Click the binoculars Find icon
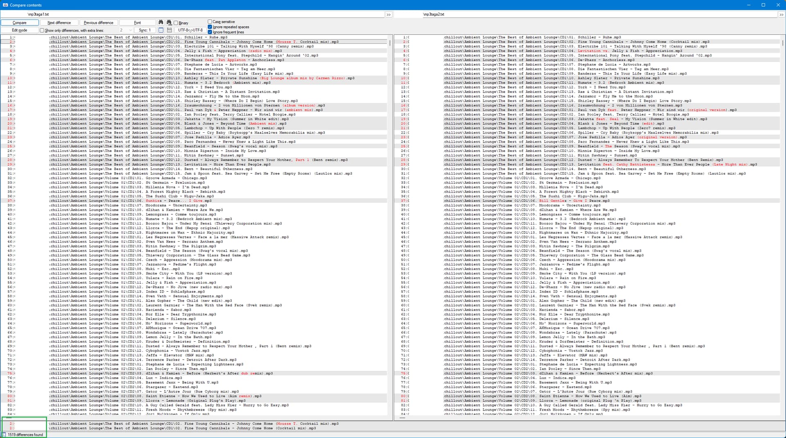This screenshot has height=438, width=786. click(160, 23)
